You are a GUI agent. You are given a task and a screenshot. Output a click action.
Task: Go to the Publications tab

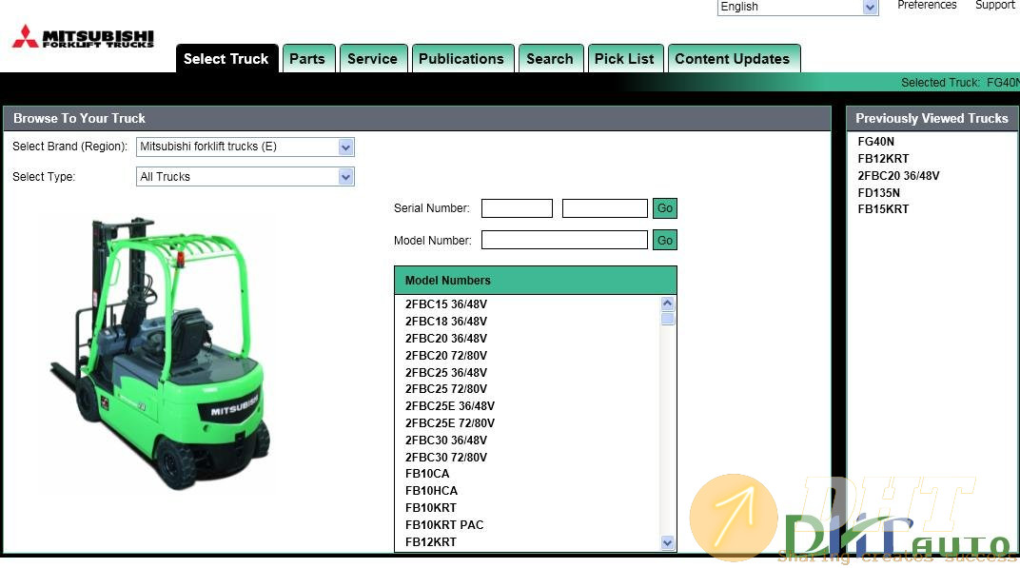point(461,59)
